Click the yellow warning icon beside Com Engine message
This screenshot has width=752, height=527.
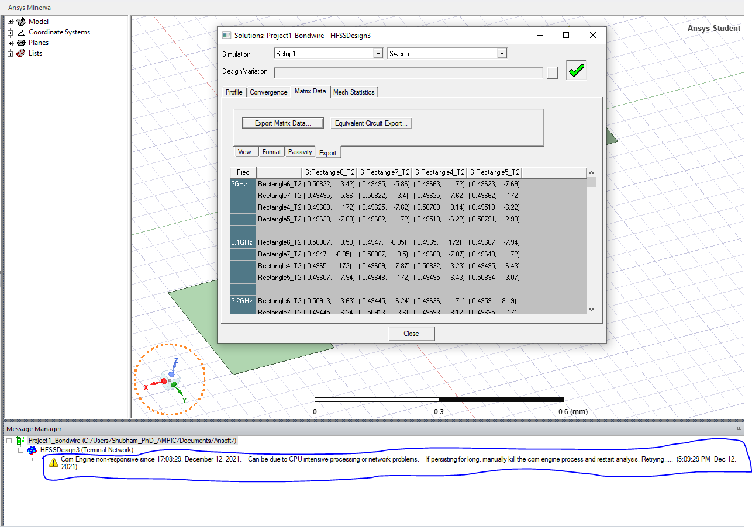pos(53,462)
